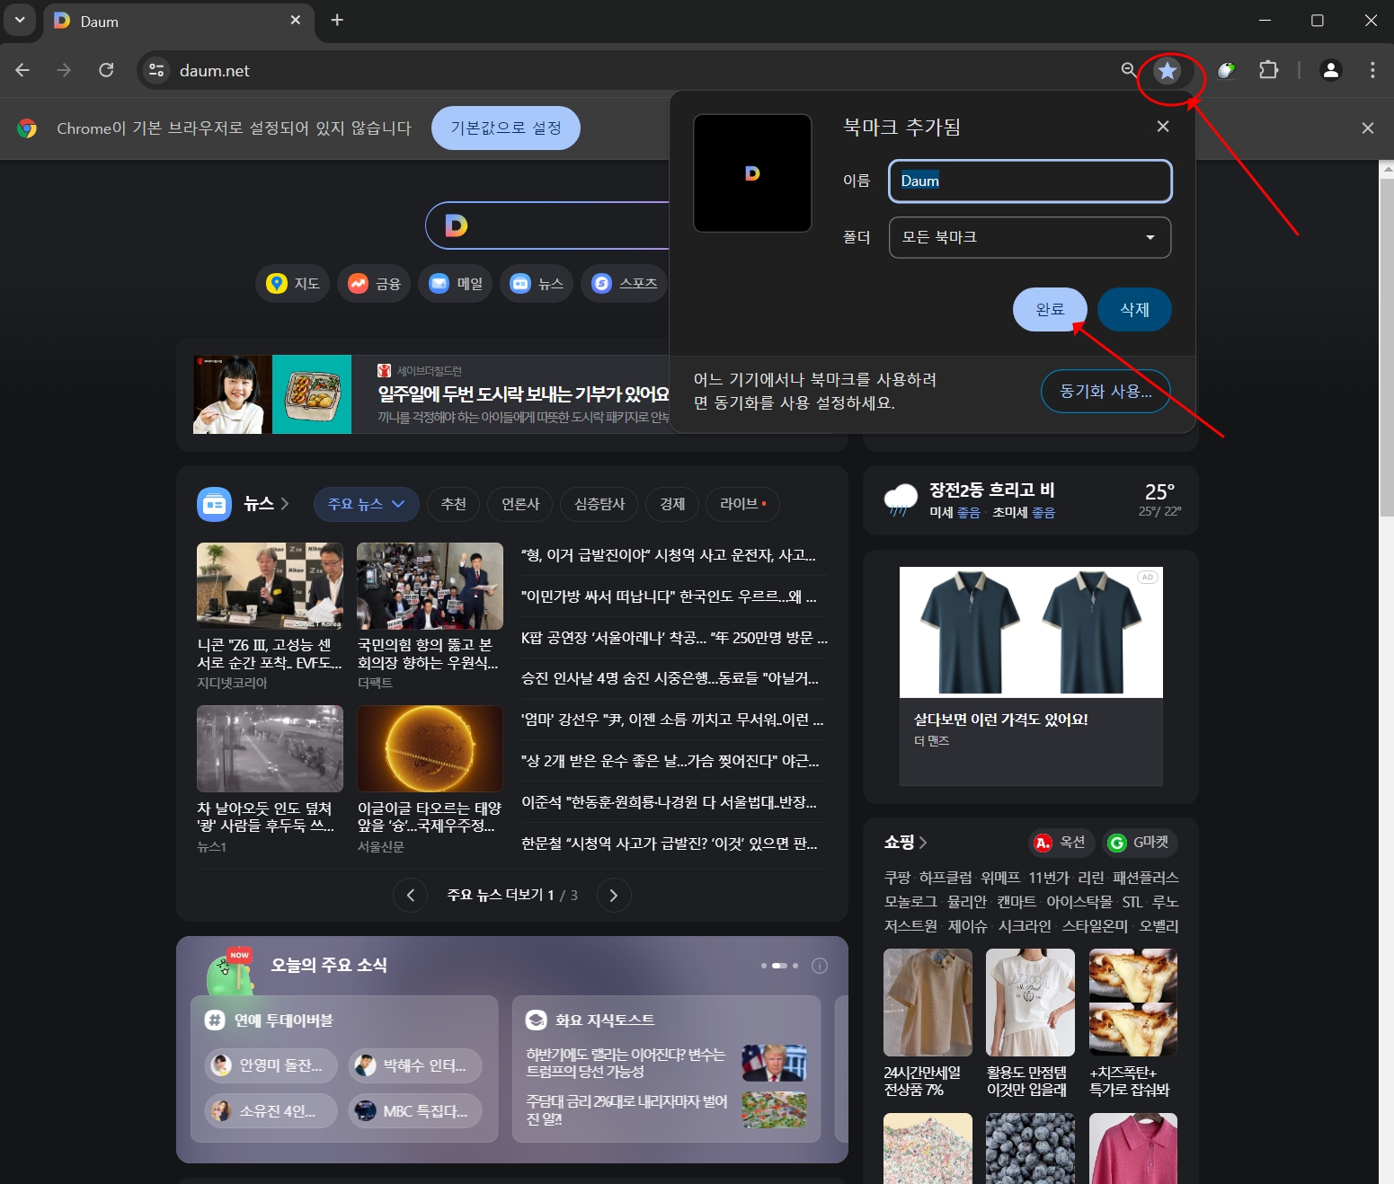
Task: Open Chrome three-dot menu
Action: pyautogui.click(x=1372, y=70)
